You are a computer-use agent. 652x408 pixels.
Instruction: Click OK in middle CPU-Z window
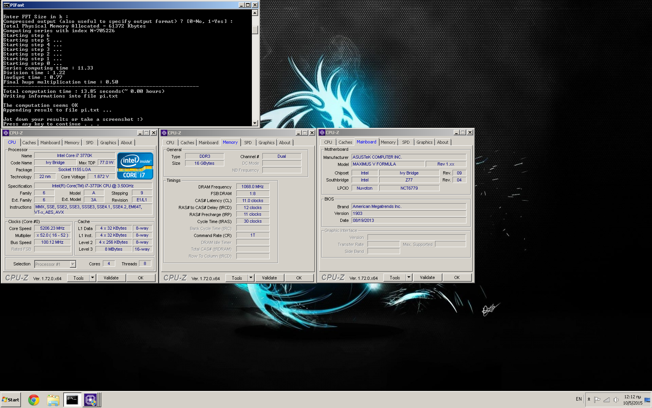click(x=299, y=278)
